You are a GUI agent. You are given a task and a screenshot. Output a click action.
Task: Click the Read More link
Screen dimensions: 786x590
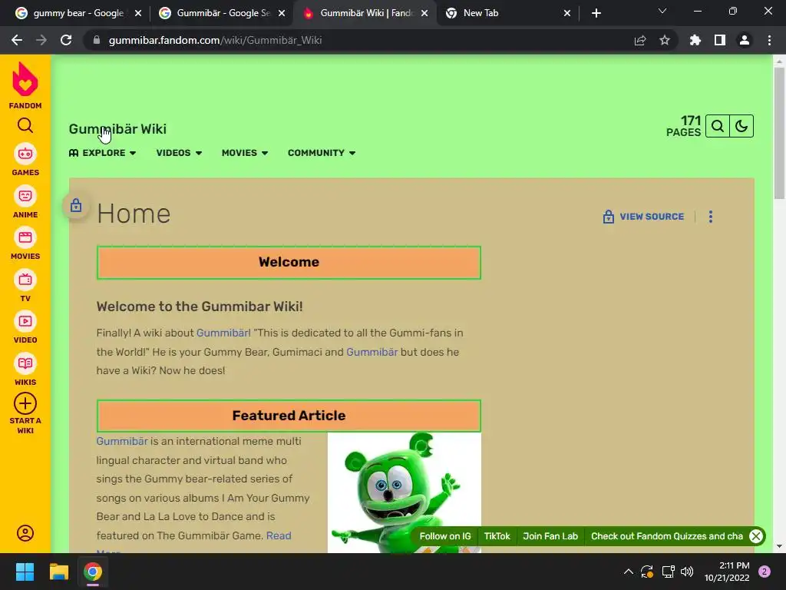tap(278, 535)
